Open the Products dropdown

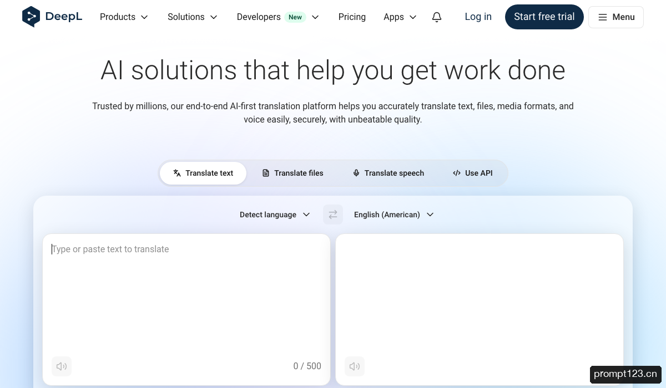(124, 17)
